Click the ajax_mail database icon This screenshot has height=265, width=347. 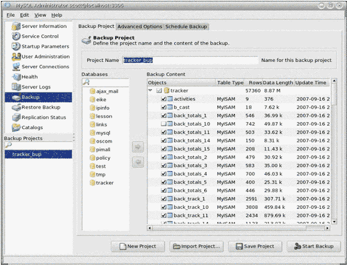click(93, 91)
